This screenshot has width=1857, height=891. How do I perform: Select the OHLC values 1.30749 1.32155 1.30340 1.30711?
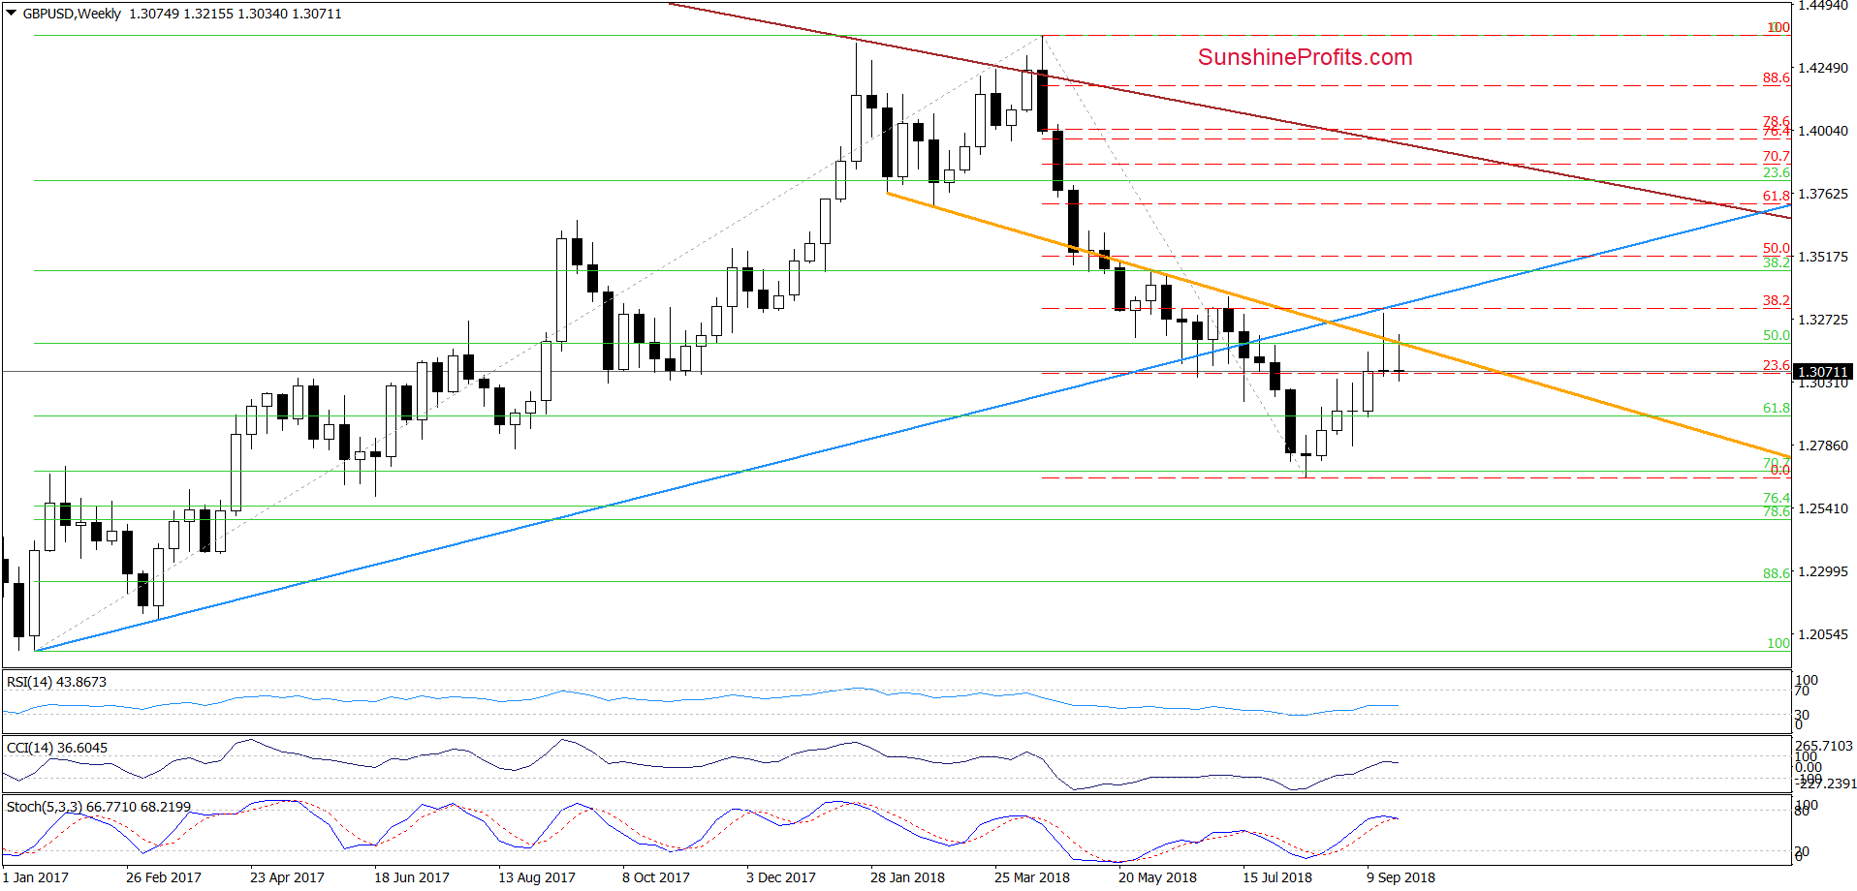(x=236, y=14)
